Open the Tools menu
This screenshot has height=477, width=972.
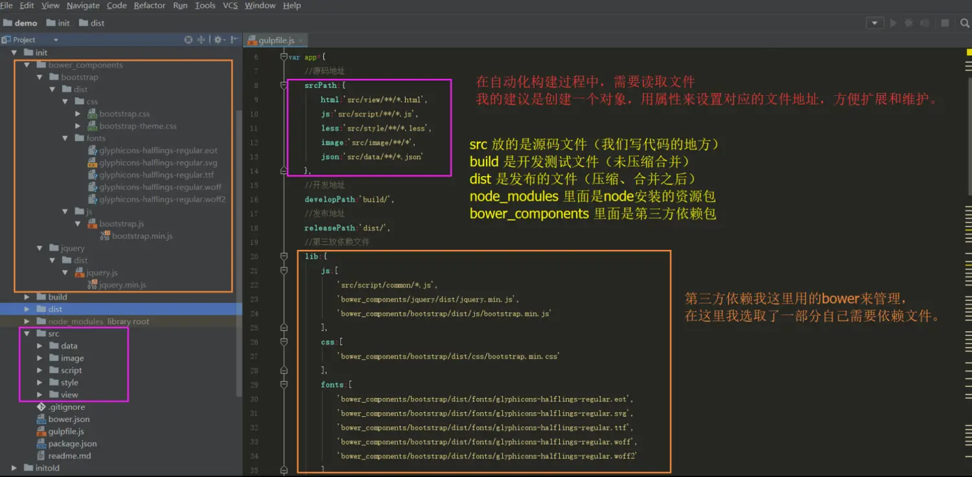[x=205, y=5]
